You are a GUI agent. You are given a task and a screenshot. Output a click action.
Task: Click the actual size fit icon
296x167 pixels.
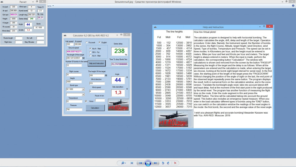pyautogui.click(x=132, y=163)
